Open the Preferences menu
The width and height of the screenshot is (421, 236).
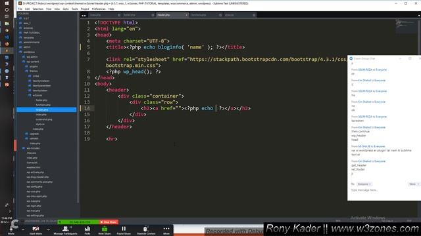pos(99,9)
